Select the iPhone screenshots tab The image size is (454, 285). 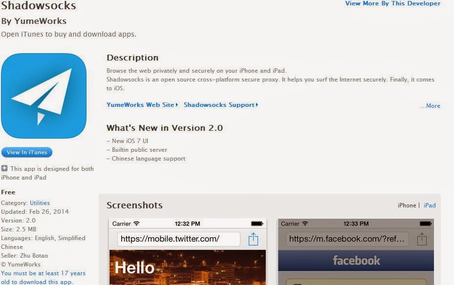(407, 205)
